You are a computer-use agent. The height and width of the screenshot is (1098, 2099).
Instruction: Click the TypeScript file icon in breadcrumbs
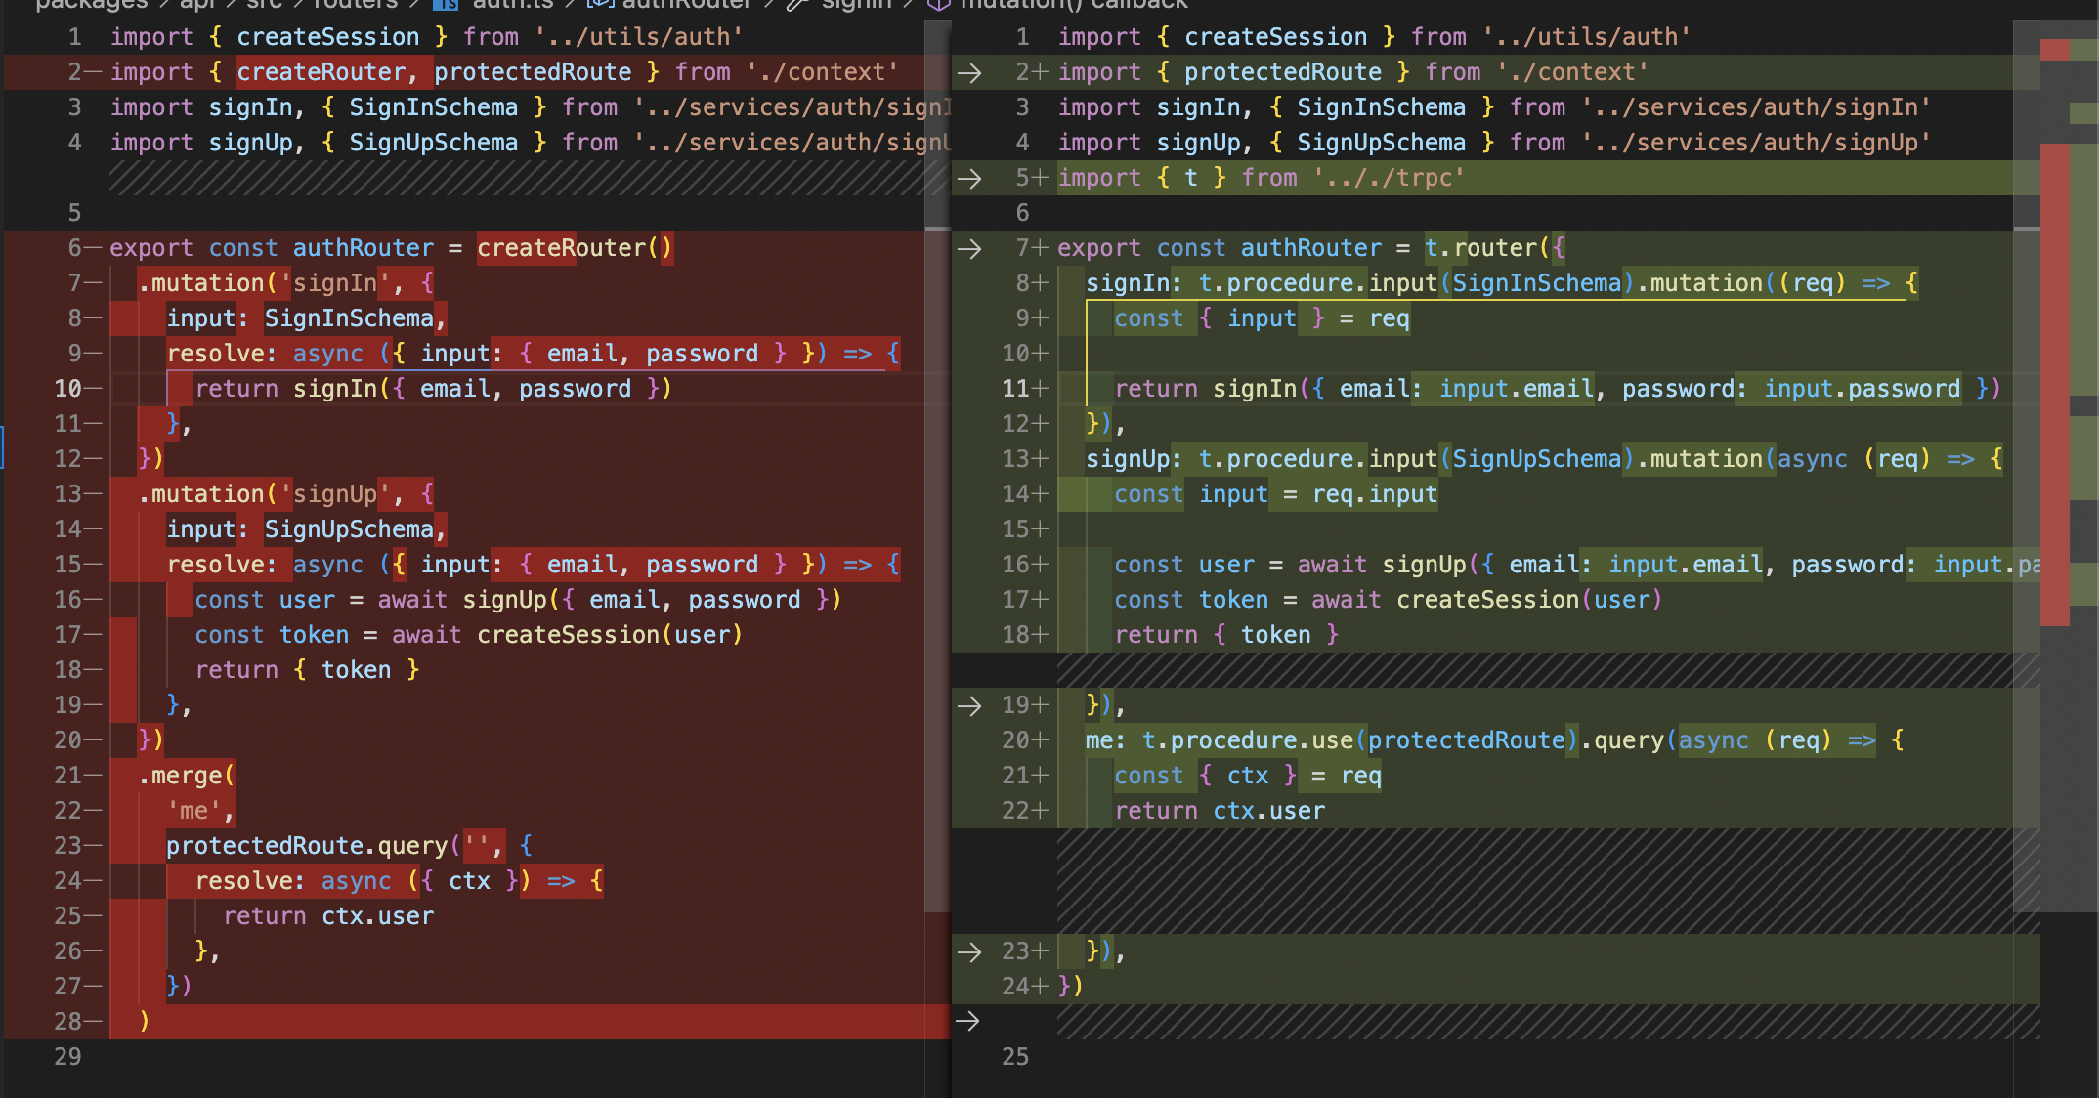tap(446, 4)
